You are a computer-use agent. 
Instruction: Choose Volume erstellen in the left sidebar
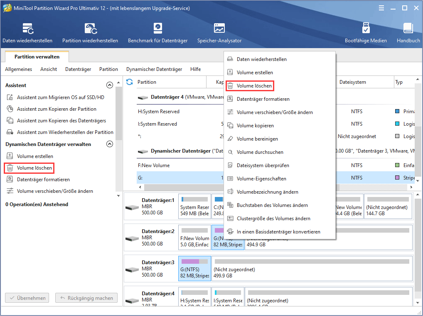30,156
